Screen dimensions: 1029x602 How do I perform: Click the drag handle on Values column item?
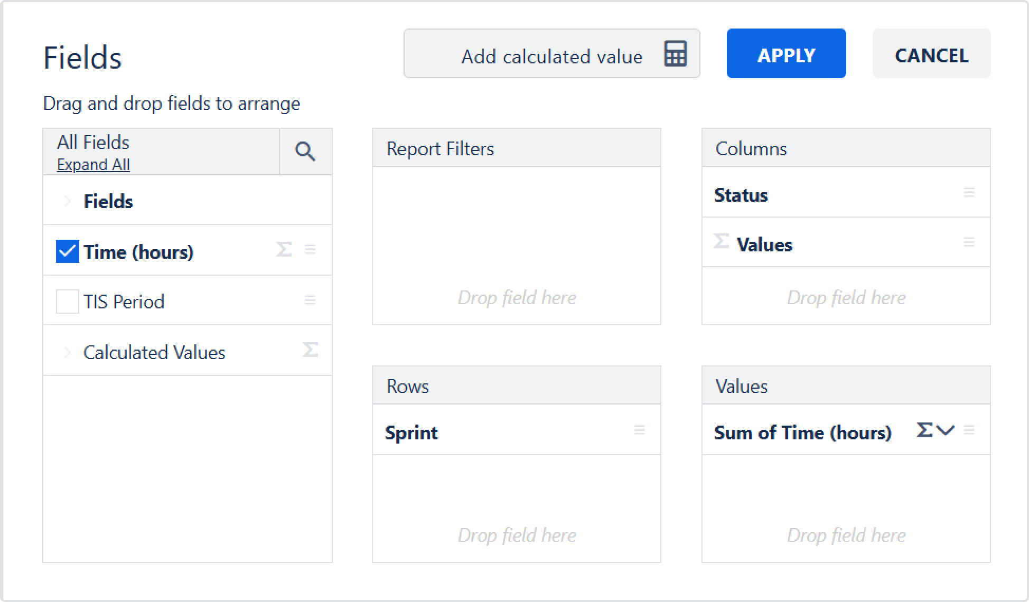pyautogui.click(x=969, y=242)
